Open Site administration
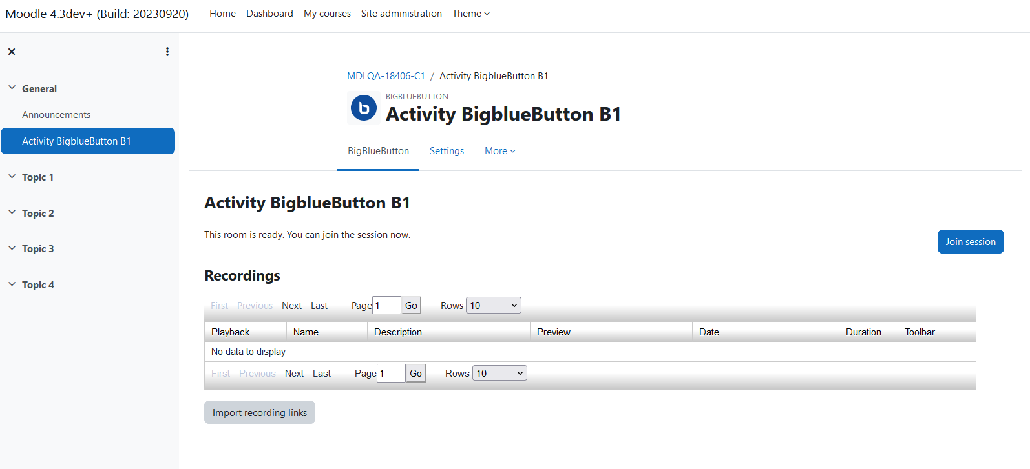 coord(401,14)
